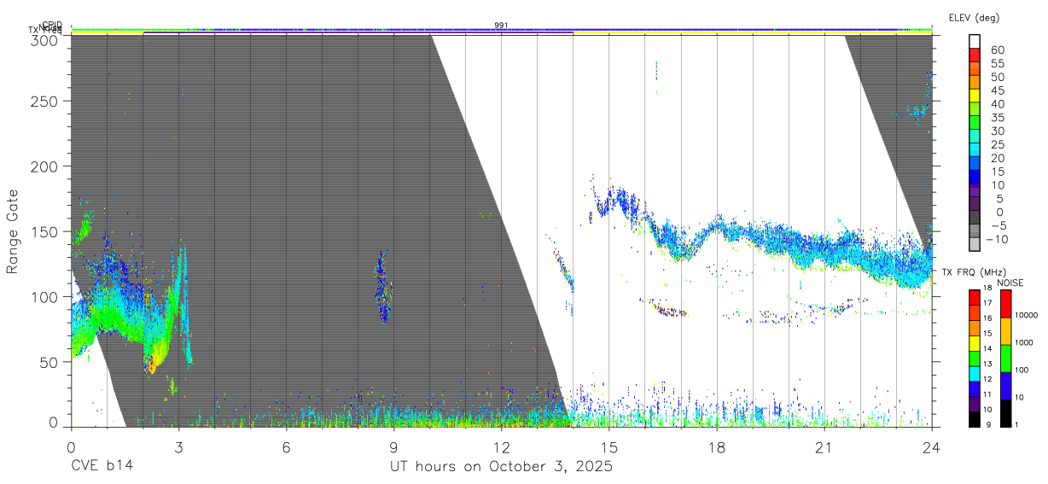
Task: Pick the black segment of NOISE color bar
Action: point(1004,412)
